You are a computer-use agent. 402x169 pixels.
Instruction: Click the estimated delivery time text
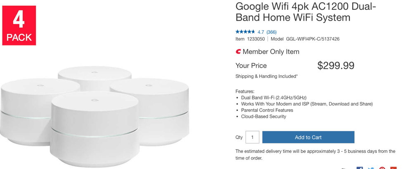click(x=315, y=154)
